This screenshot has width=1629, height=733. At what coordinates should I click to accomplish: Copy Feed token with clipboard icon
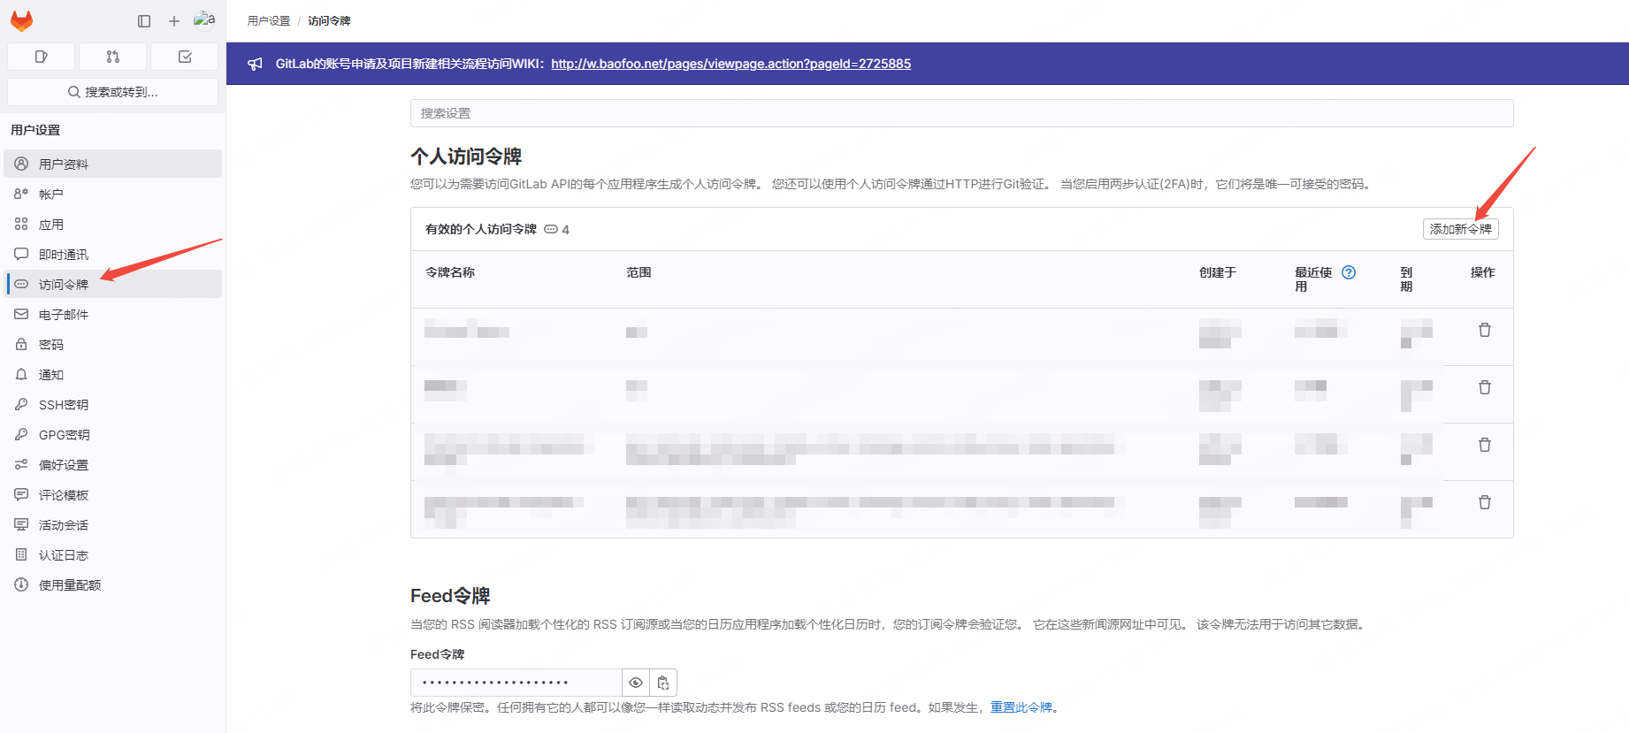pyautogui.click(x=663, y=683)
